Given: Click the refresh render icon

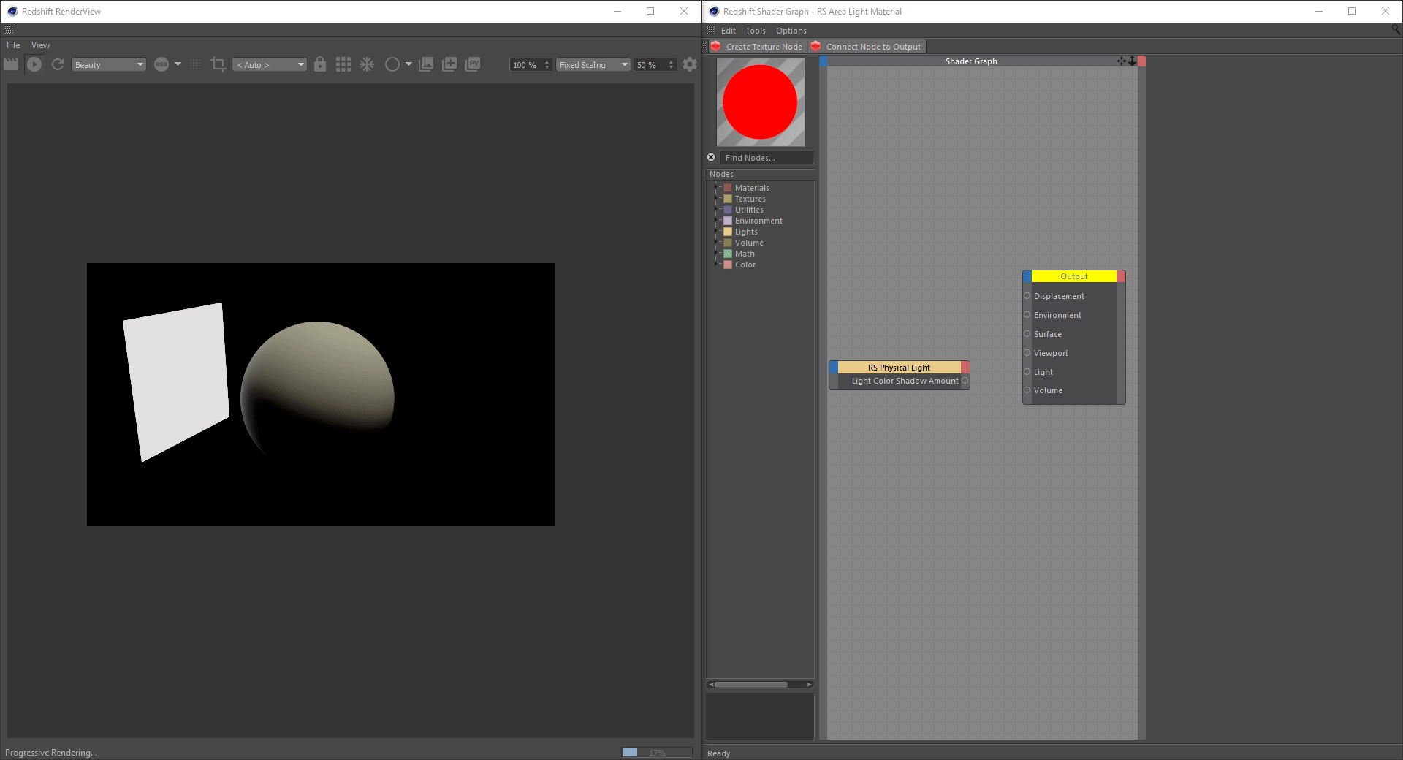Looking at the screenshot, I should (58, 64).
